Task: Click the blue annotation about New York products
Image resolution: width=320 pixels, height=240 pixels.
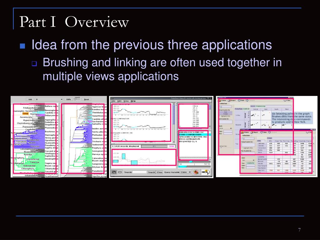Action: 292,118
